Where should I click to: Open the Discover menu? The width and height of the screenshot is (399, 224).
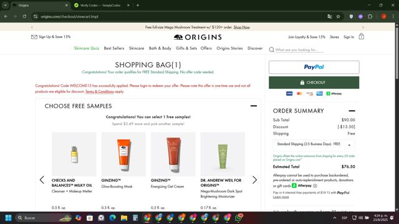[255, 49]
